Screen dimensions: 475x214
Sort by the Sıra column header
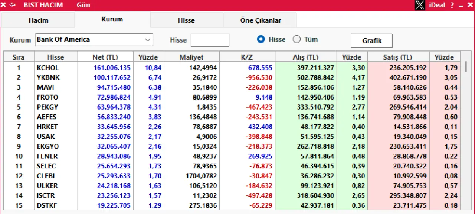point(19,57)
